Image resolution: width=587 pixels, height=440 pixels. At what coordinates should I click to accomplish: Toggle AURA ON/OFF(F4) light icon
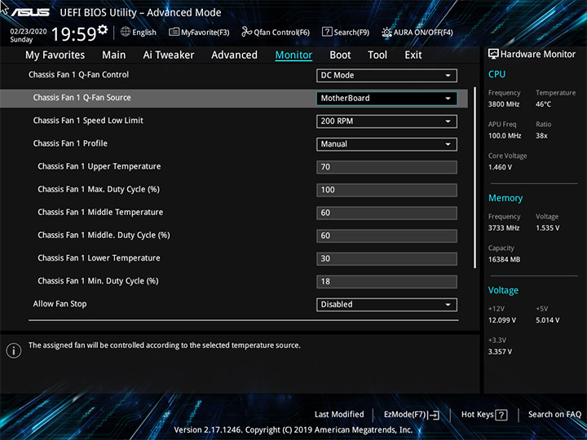pos(386,32)
